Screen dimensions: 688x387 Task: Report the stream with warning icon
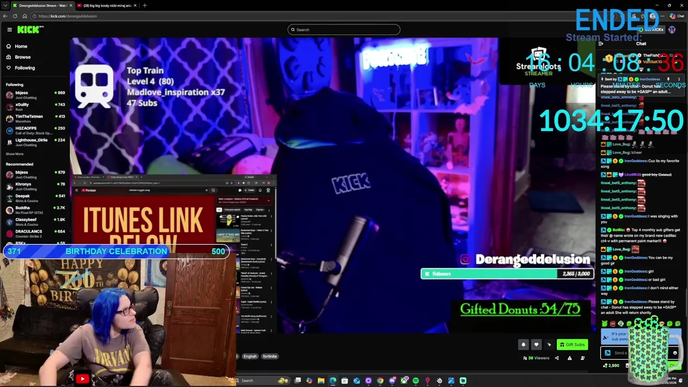pyautogui.click(x=570, y=358)
